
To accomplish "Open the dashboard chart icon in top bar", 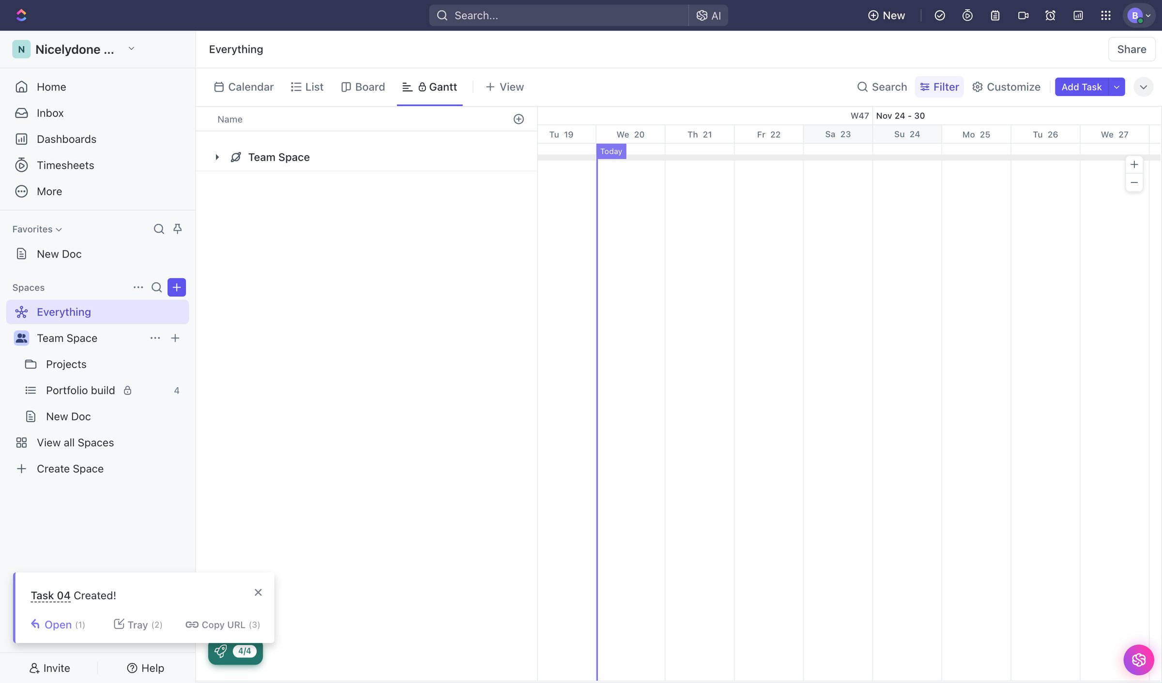I will point(1078,15).
